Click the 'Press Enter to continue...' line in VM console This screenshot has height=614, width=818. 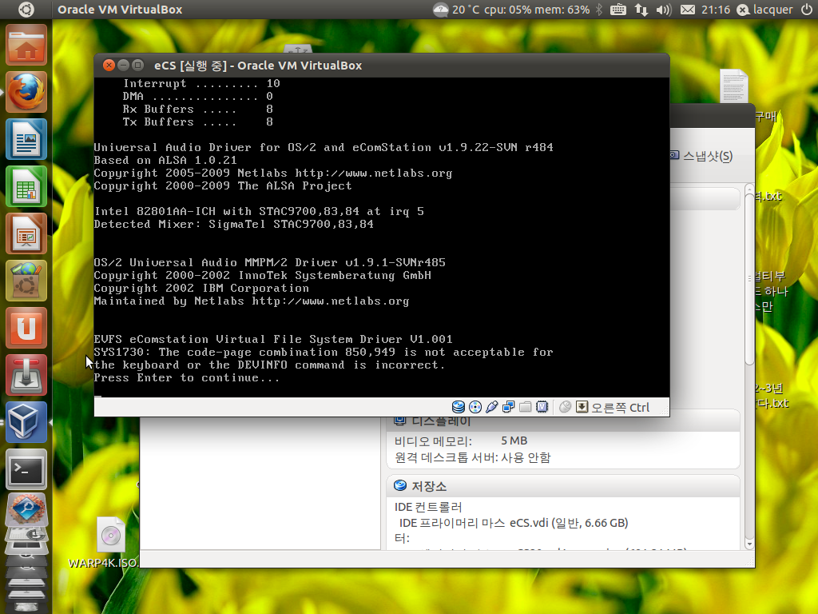(x=187, y=377)
